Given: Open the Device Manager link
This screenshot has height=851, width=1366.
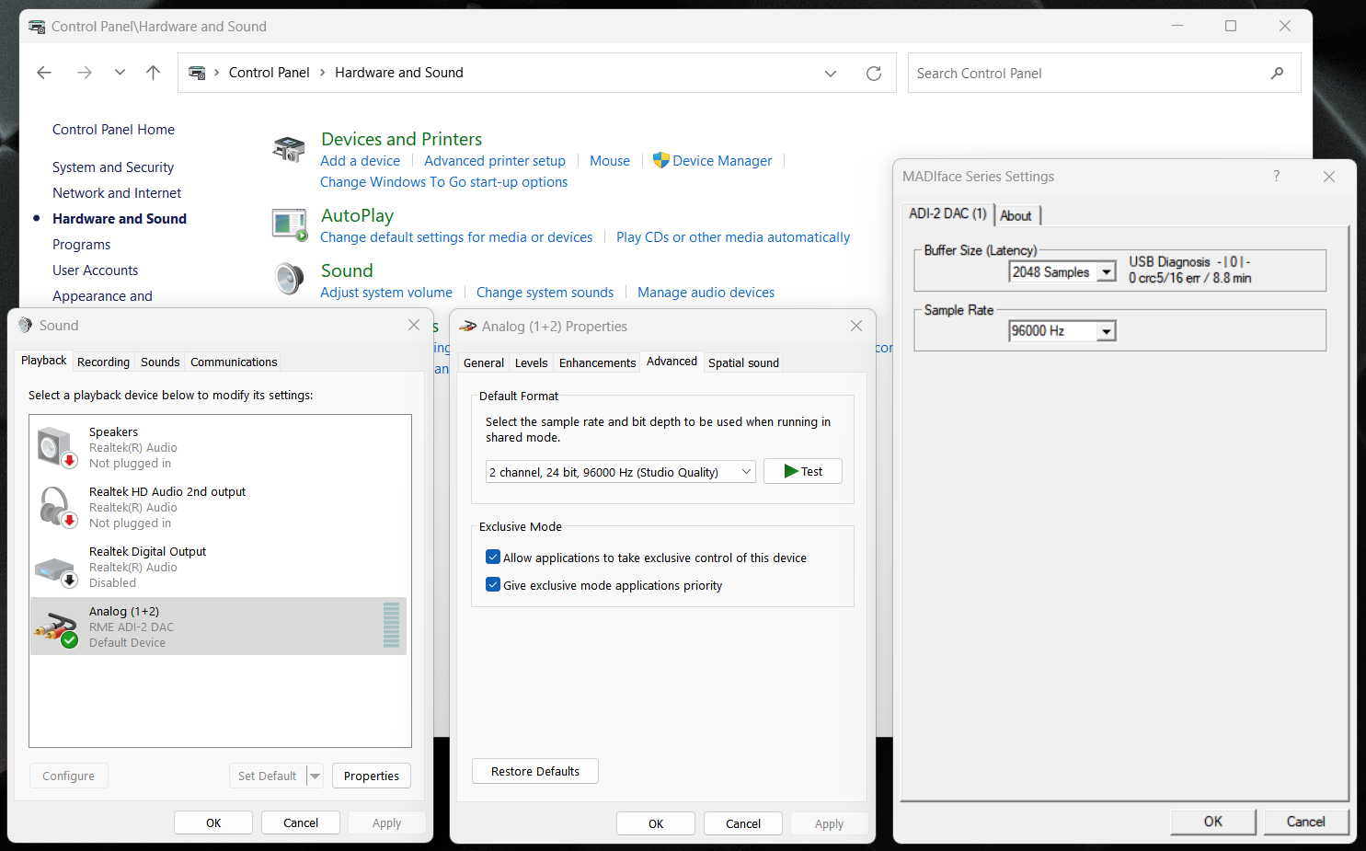Looking at the screenshot, I should point(722,161).
